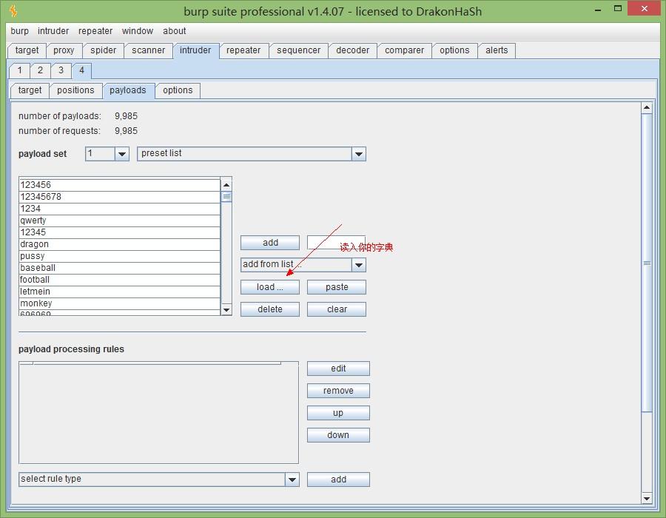Viewport: 666px width, 518px height.
Task: Expand the preset list payload type dropdown
Action: click(x=358, y=154)
